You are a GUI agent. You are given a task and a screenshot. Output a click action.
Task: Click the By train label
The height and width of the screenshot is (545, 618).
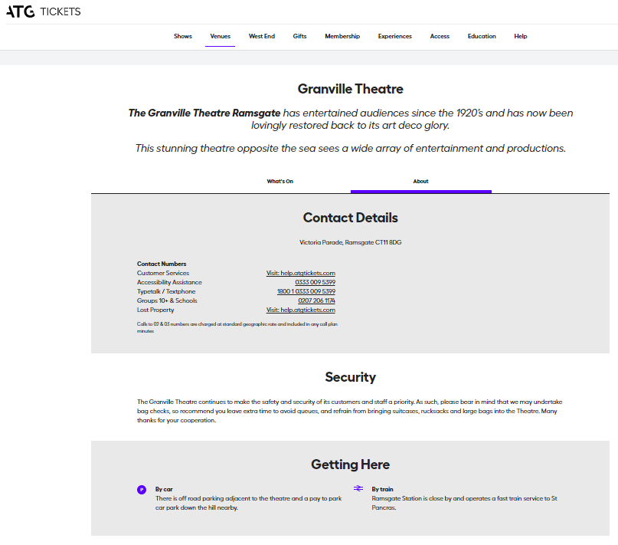382,489
